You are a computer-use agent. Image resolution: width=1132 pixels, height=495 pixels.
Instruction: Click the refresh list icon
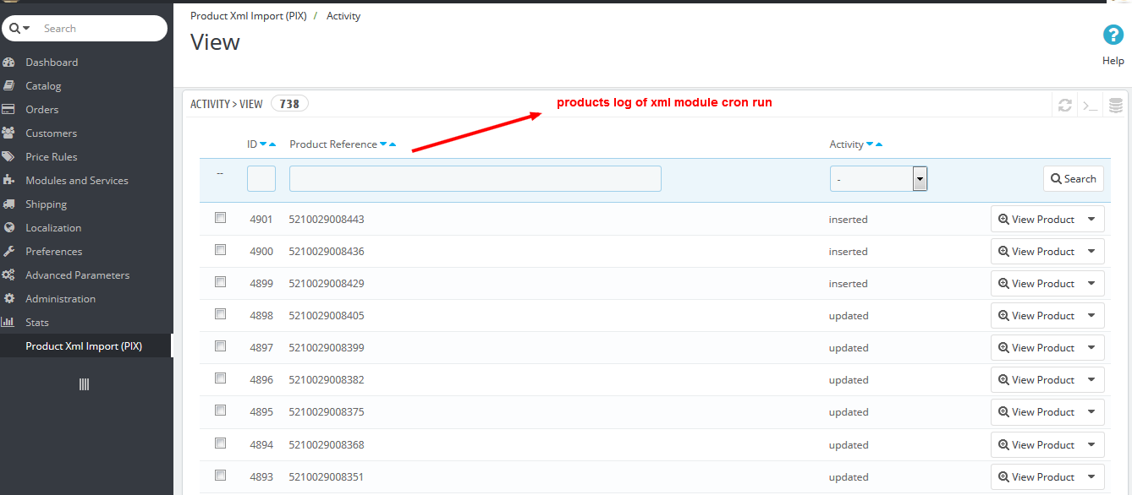coord(1064,106)
